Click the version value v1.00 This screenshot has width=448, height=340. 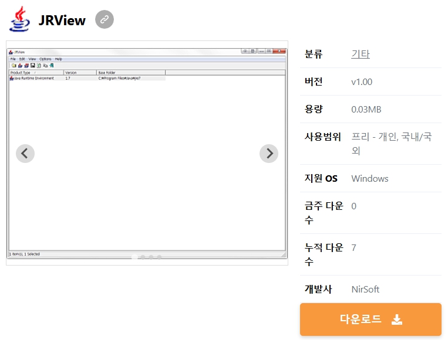(x=362, y=82)
